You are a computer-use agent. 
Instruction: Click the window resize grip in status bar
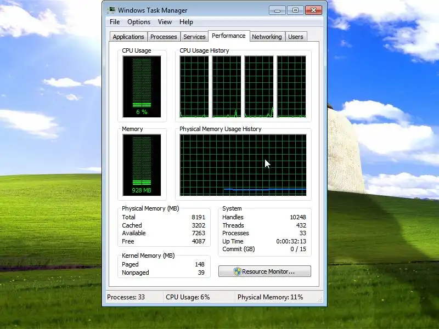click(x=320, y=299)
